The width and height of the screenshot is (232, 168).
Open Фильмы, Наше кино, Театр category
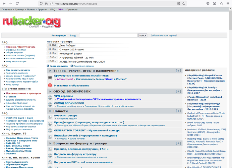point(22,138)
